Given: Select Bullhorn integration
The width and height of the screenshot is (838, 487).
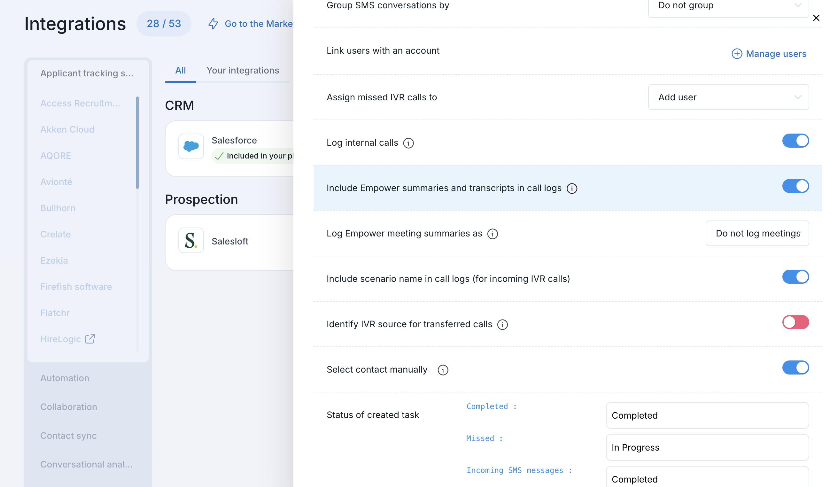Looking at the screenshot, I should [58, 208].
